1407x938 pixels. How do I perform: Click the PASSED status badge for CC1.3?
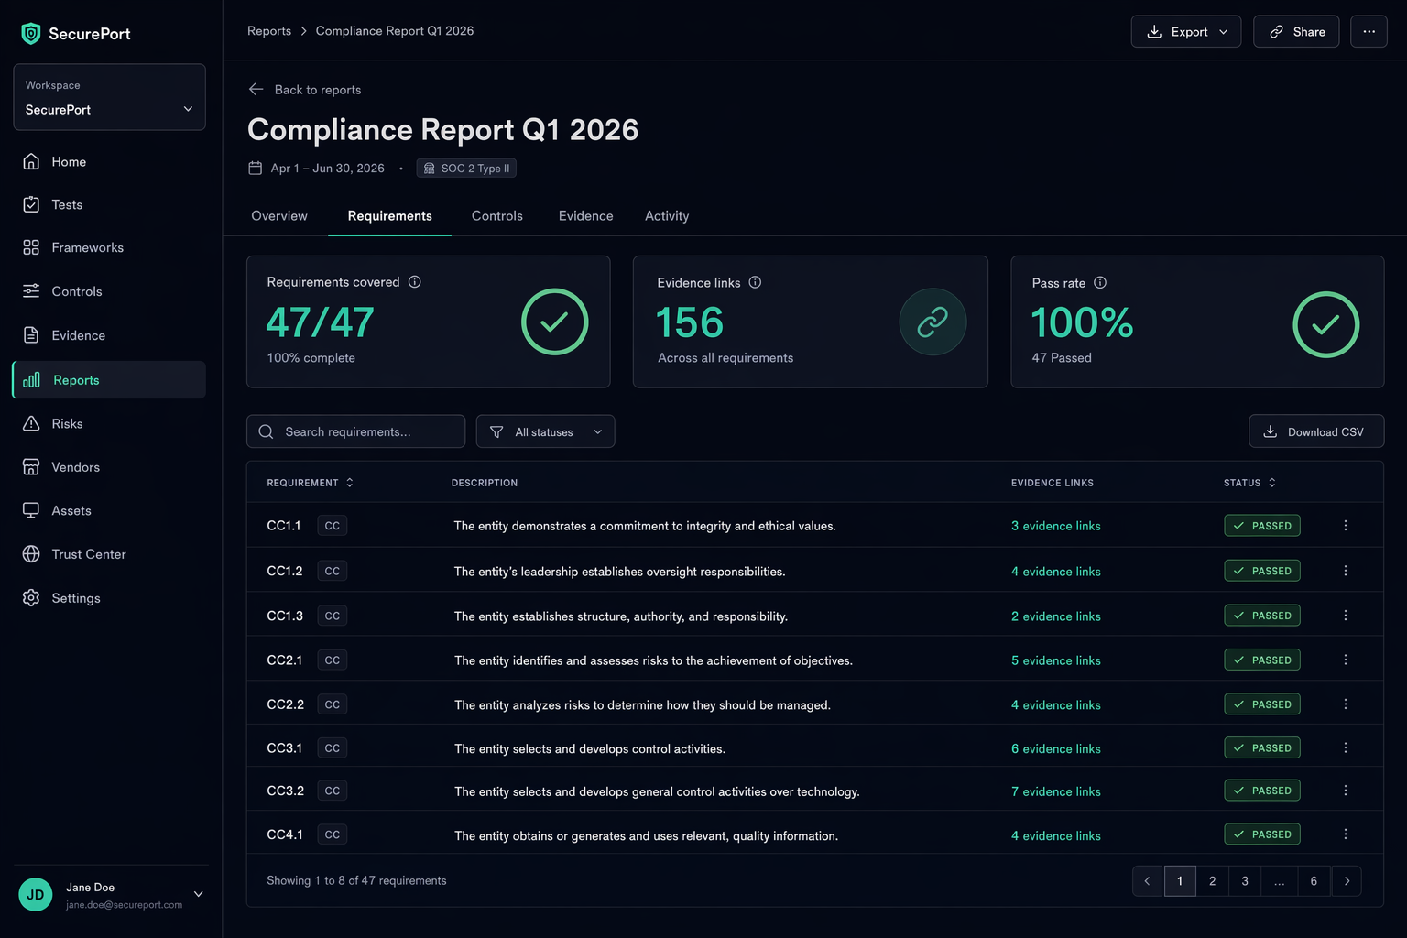pos(1262,616)
